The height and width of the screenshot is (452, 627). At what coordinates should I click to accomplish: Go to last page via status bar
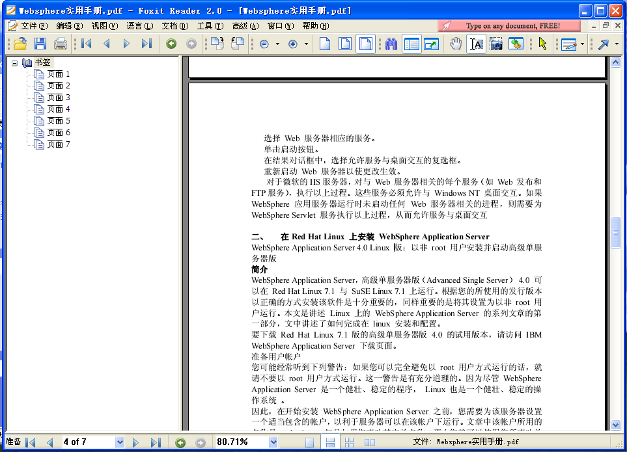(156, 442)
